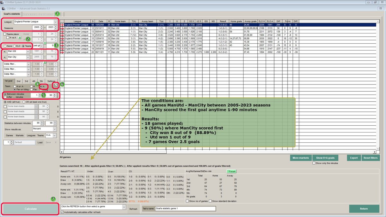Toggle Automatically calculates after refresh
Screen dimensions: 386x217
pyautogui.click(x=62, y=212)
